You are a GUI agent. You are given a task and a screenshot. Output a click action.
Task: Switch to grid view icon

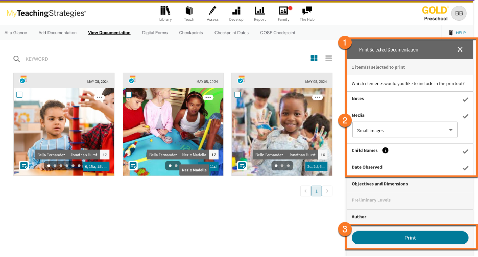(x=314, y=58)
